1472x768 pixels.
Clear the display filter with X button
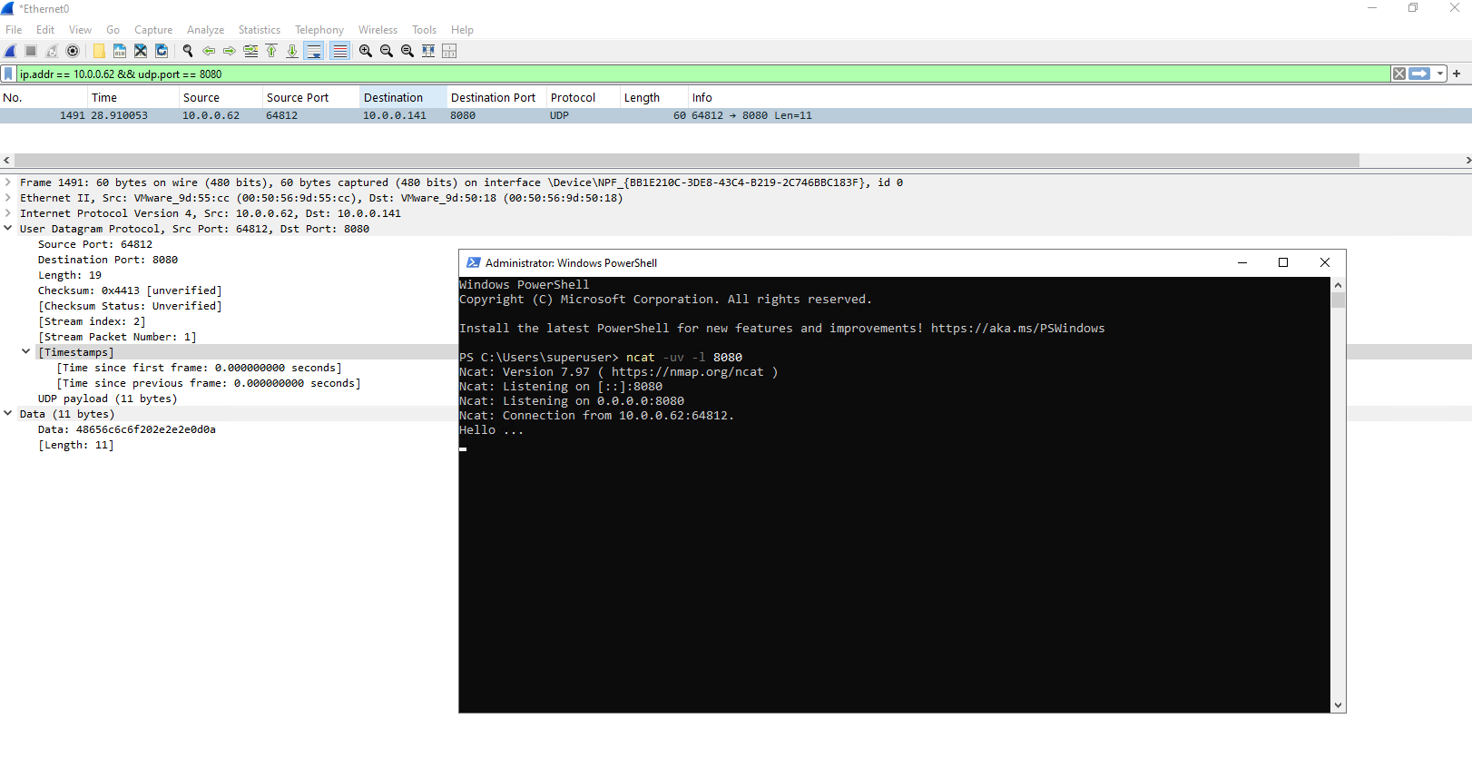[x=1399, y=74]
